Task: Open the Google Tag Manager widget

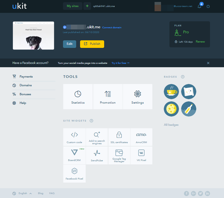Action: pyautogui.click(x=119, y=155)
